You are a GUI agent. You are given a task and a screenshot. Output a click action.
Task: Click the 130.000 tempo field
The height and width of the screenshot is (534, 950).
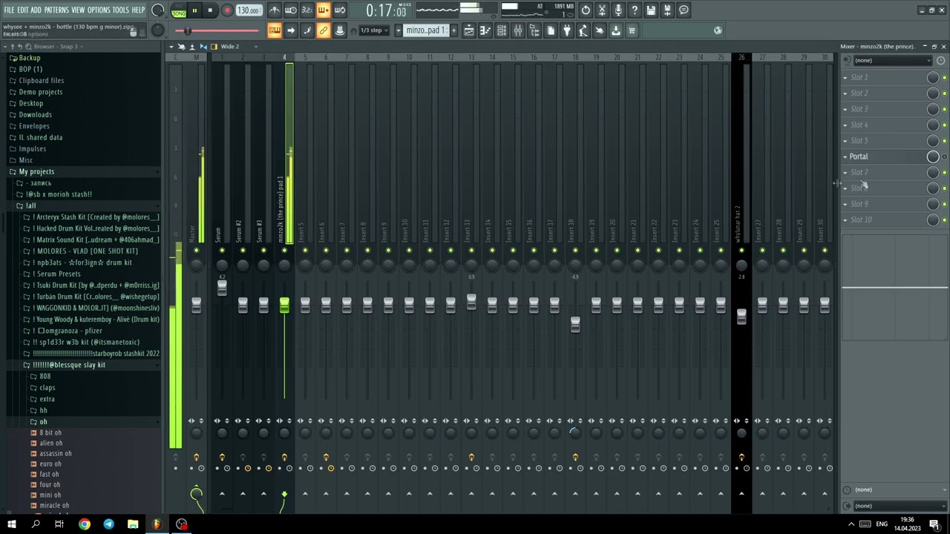tap(249, 10)
